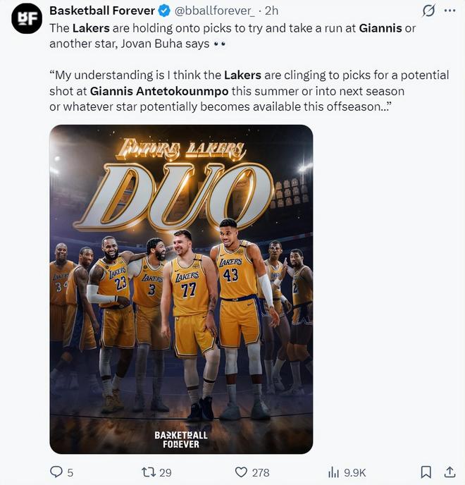
Task: Enlarge the Future Lakers Duo image
Action: [181, 289]
